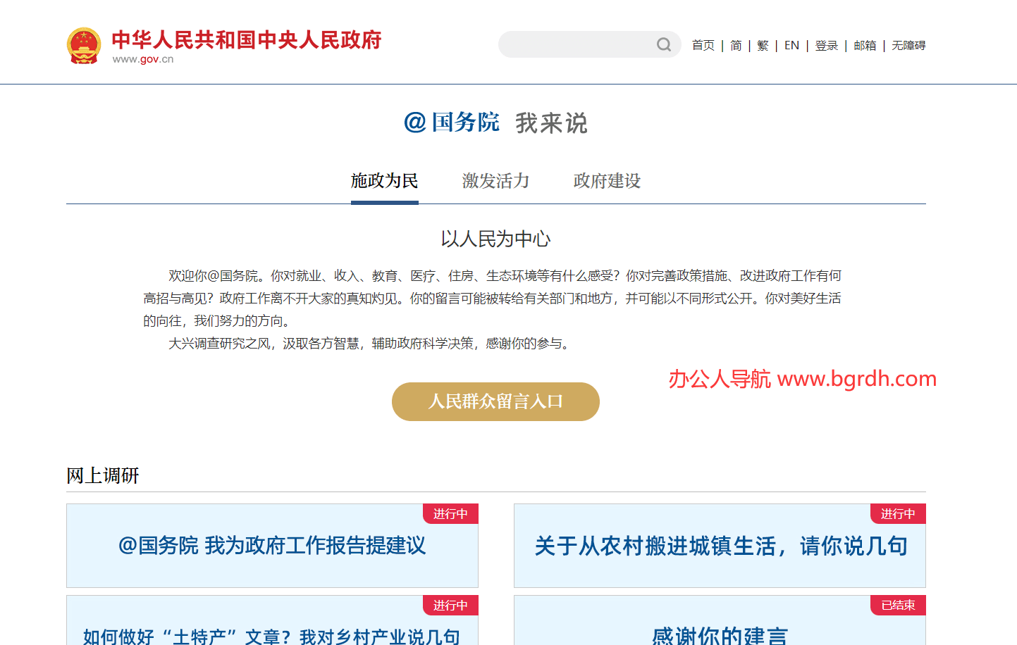Click the @国务院 我来说 page heading
Viewport: 1017px width, 645px height.
click(495, 123)
